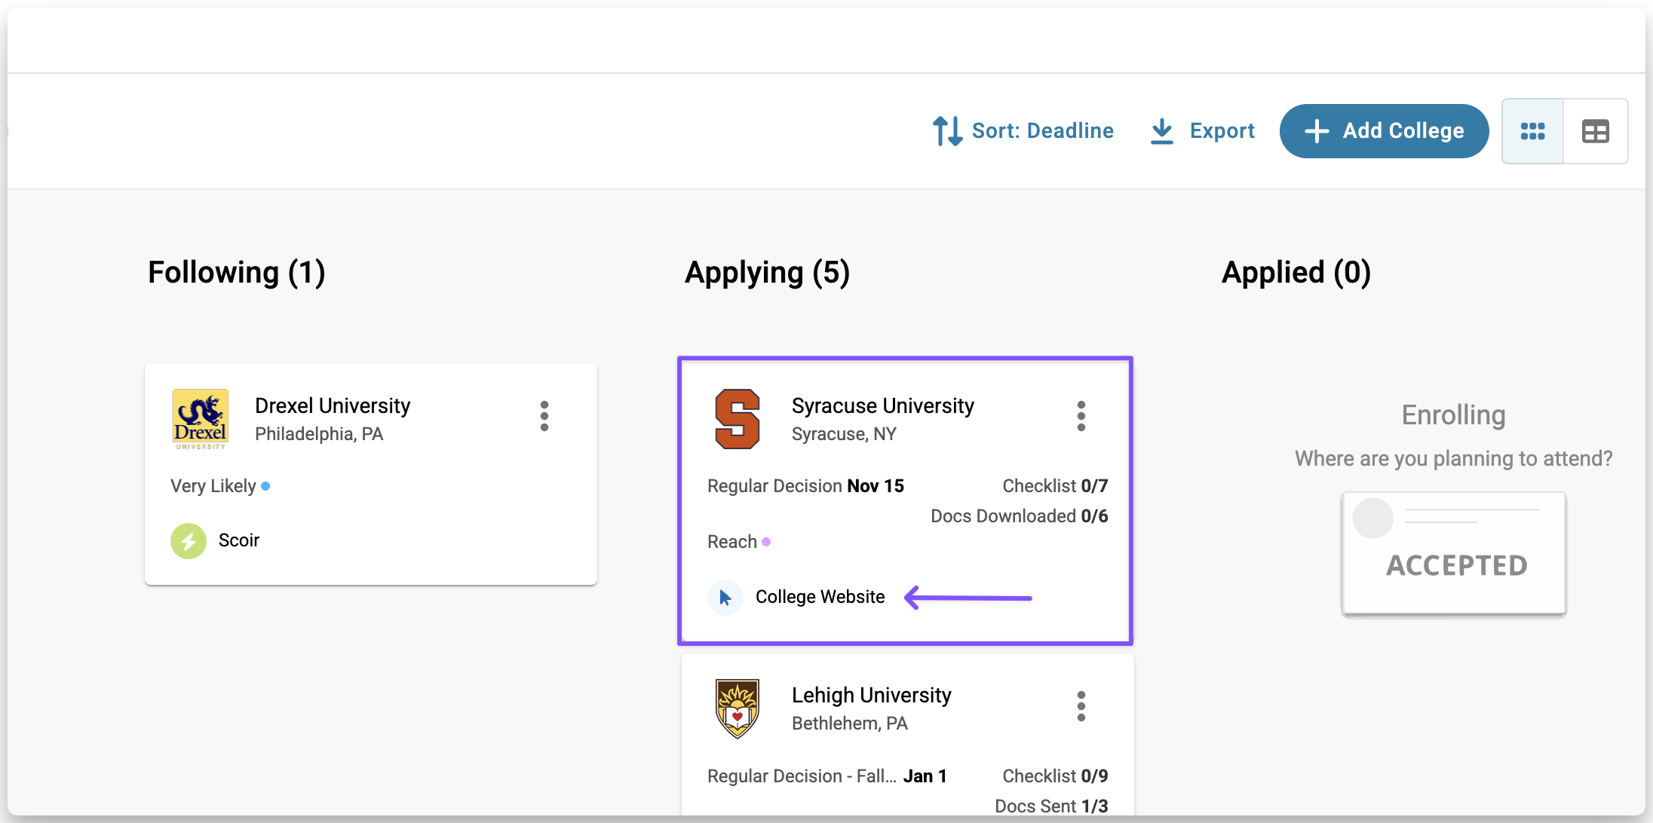Click the Very Likely blue dot

tap(265, 486)
